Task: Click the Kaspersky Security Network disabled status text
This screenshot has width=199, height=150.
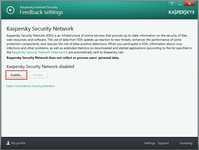Action: click(40, 67)
